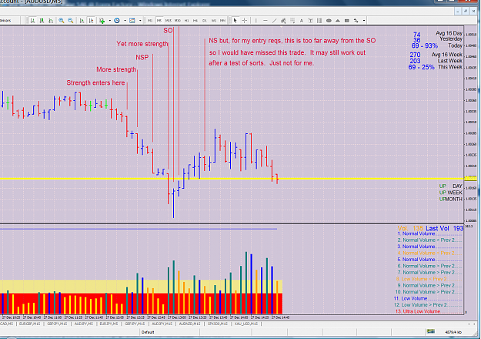Draw a horizontal line tool

point(266,21)
